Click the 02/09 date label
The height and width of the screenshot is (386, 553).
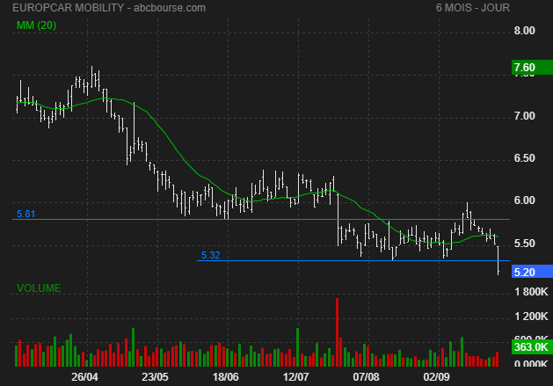click(x=437, y=377)
